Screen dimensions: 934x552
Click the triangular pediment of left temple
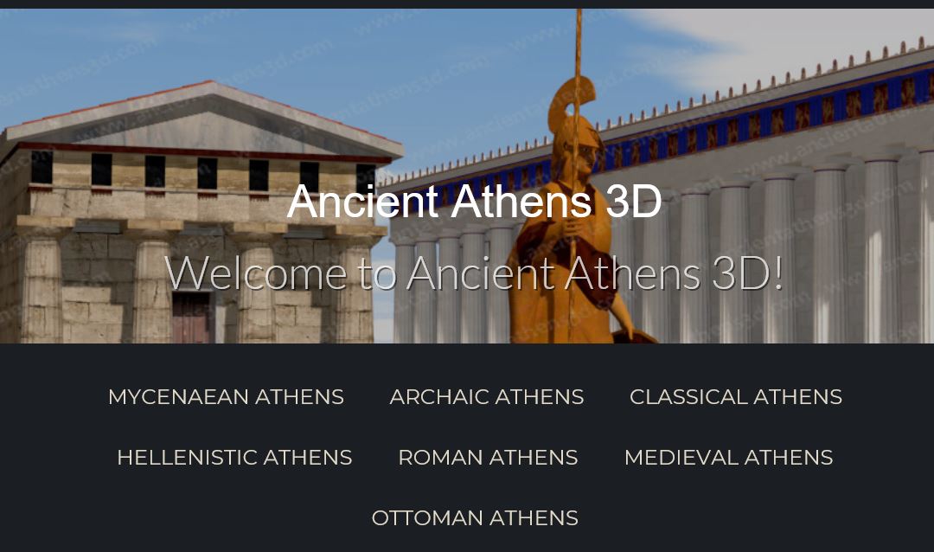tap(202, 119)
